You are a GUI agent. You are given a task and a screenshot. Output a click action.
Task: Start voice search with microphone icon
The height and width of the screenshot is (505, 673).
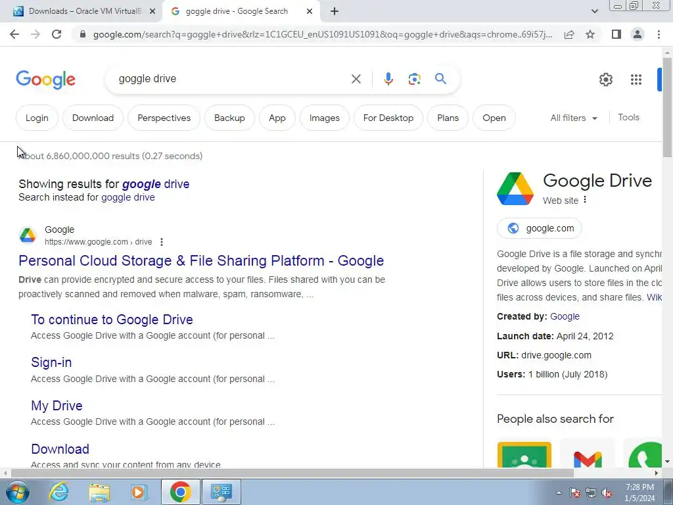point(388,79)
